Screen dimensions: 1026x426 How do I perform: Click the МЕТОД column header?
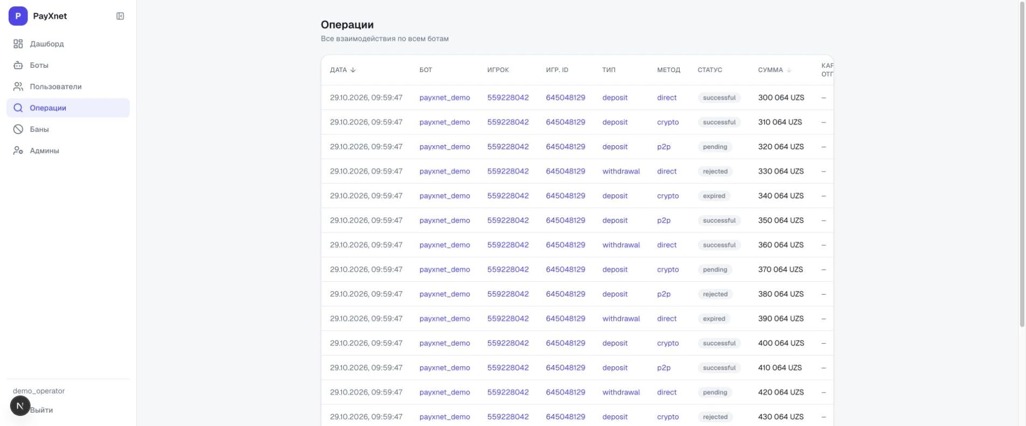click(x=668, y=70)
